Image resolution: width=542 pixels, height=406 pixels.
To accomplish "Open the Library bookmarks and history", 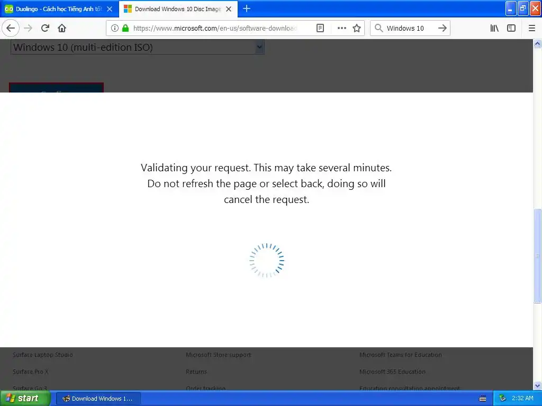I will tap(494, 28).
